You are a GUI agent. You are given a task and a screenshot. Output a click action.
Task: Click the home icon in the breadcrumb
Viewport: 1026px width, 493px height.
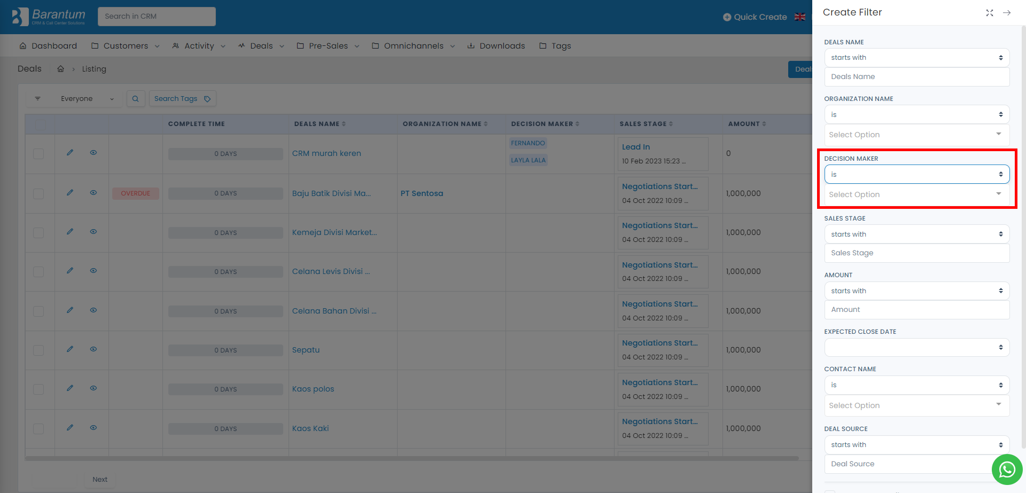(61, 69)
